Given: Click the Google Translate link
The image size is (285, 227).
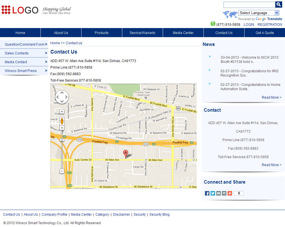Looking at the screenshot, I should tap(269, 19).
